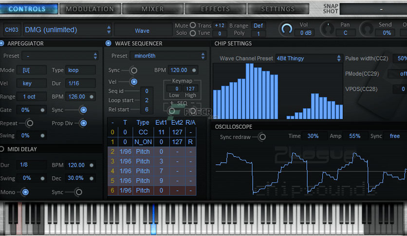Screen dimensions: 407x236
Task: Go to the SETTINGS tab
Action: [278, 9]
